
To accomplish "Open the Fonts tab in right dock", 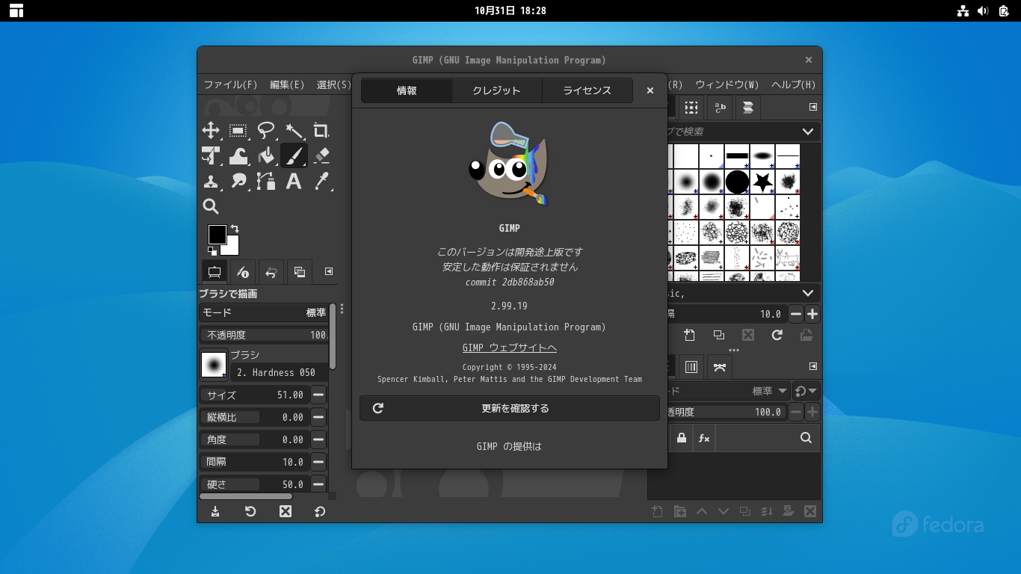I will point(720,108).
